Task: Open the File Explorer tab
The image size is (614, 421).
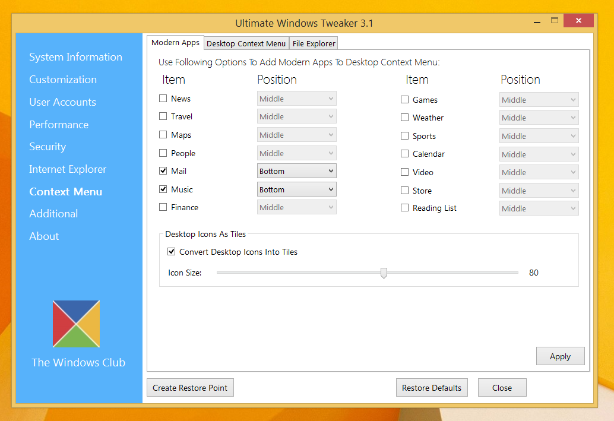Action: [314, 43]
